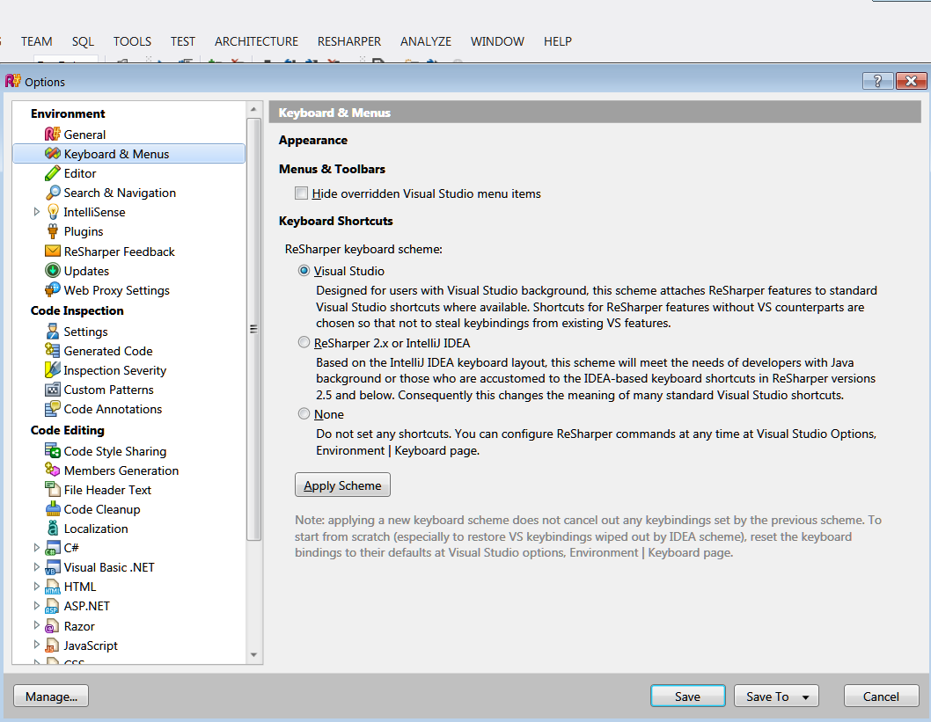Click the Custom Patterns icon
Viewport: 931px width, 722px height.
point(53,390)
